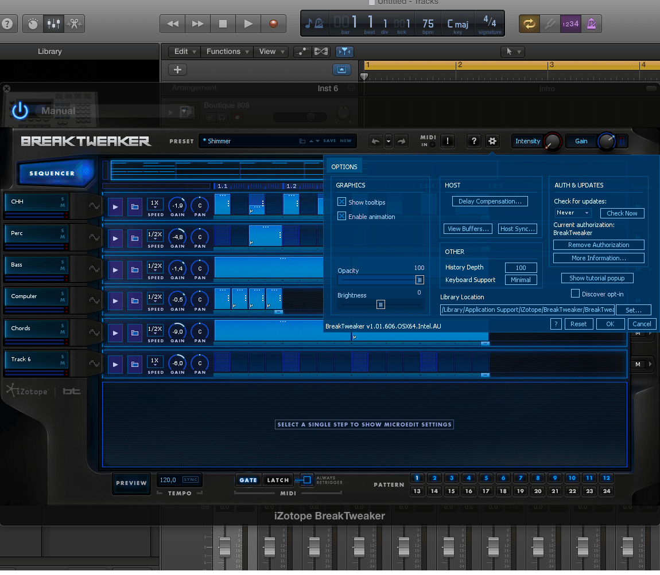Screen dimensions: 660x575
Task: Open the Editors scissors icon
Action: click(75, 24)
